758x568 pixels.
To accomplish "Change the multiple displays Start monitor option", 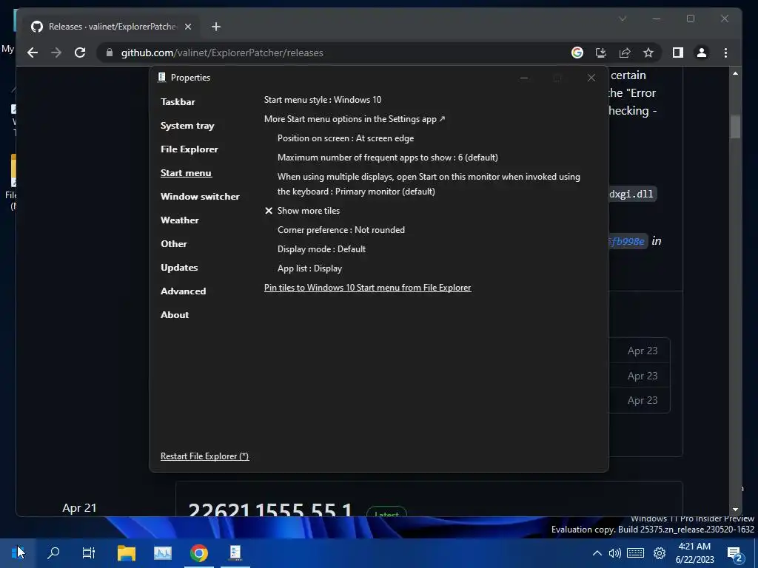I will (429, 184).
